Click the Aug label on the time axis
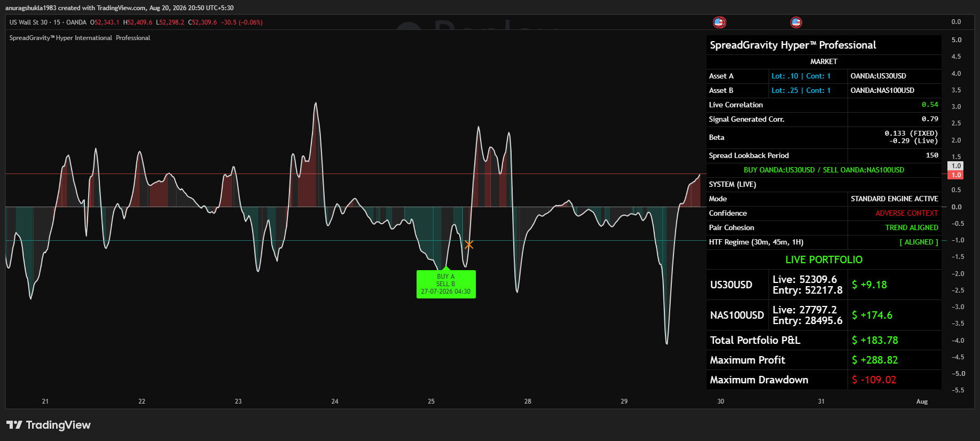Image resolution: width=980 pixels, height=441 pixels. click(922, 401)
